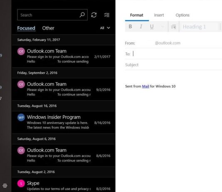The image size is (222, 192).
Task: Click the Subject field
Action: click(173, 65)
